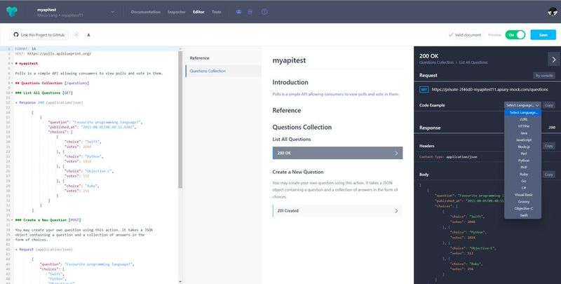Choose Ruby from the language list
This screenshot has height=284, width=561.
pos(523,174)
